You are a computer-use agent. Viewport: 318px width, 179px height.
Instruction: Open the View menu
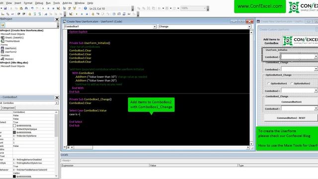point(9,3)
